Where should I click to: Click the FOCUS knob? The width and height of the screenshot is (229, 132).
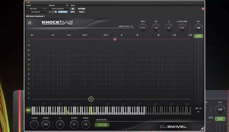tap(34, 124)
